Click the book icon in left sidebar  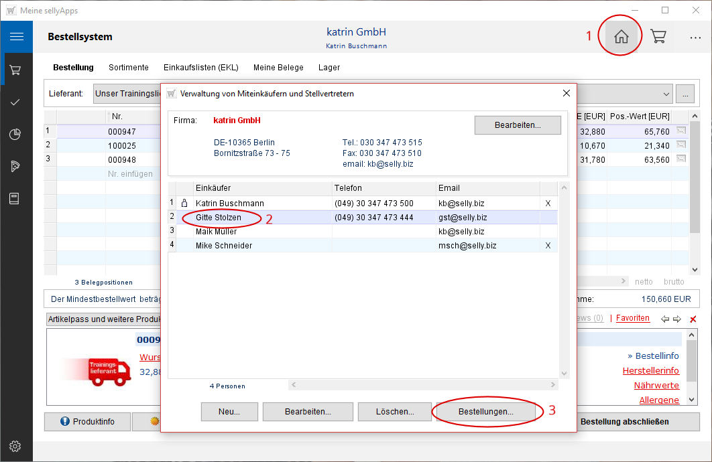[16, 198]
